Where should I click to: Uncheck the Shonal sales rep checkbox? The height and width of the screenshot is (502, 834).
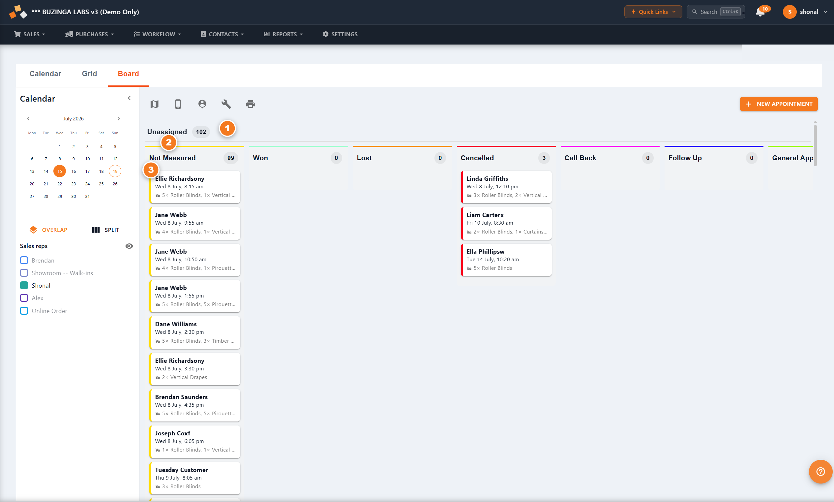pos(24,286)
